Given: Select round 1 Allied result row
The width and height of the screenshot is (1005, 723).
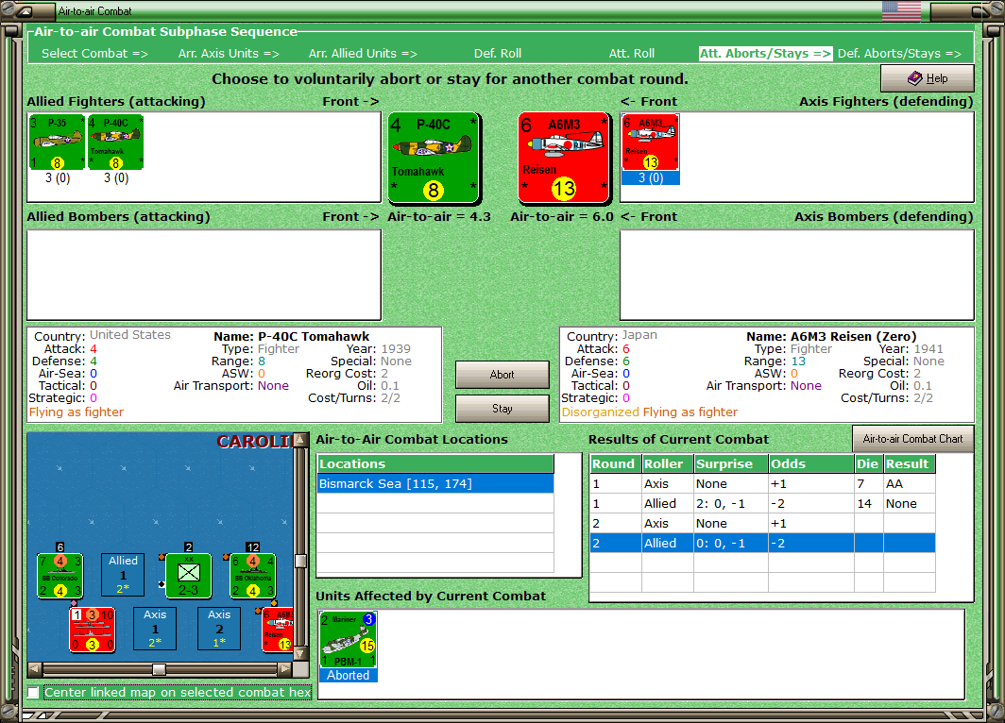Looking at the screenshot, I should pos(762,503).
